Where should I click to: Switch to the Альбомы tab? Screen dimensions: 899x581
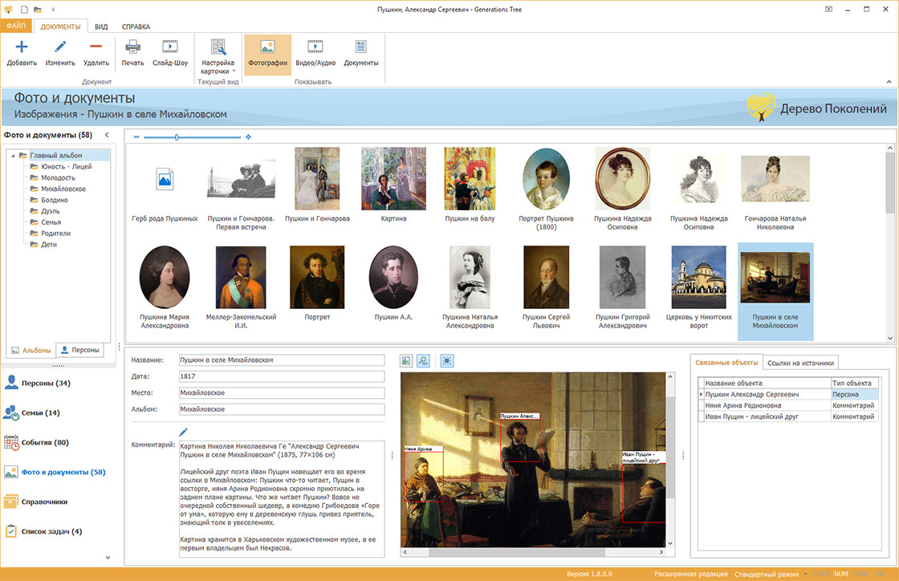tap(31, 350)
